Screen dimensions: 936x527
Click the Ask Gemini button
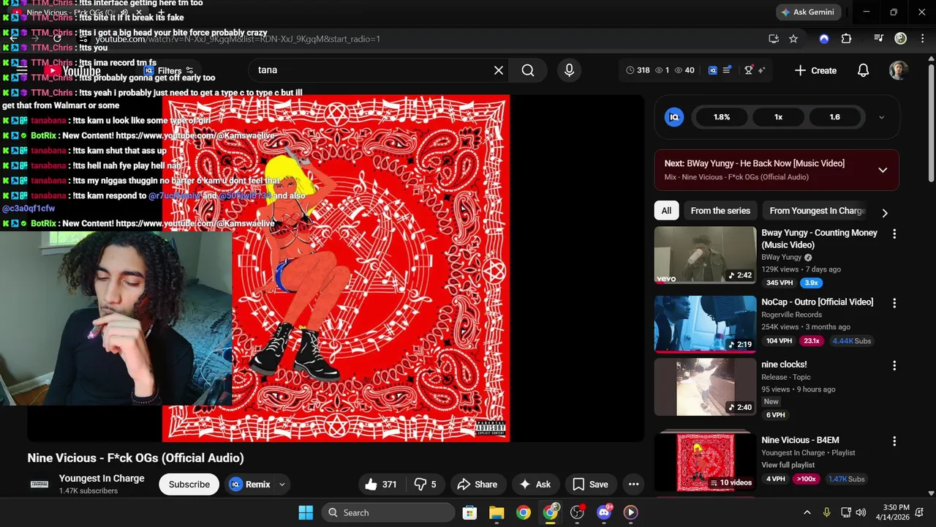point(807,12)
